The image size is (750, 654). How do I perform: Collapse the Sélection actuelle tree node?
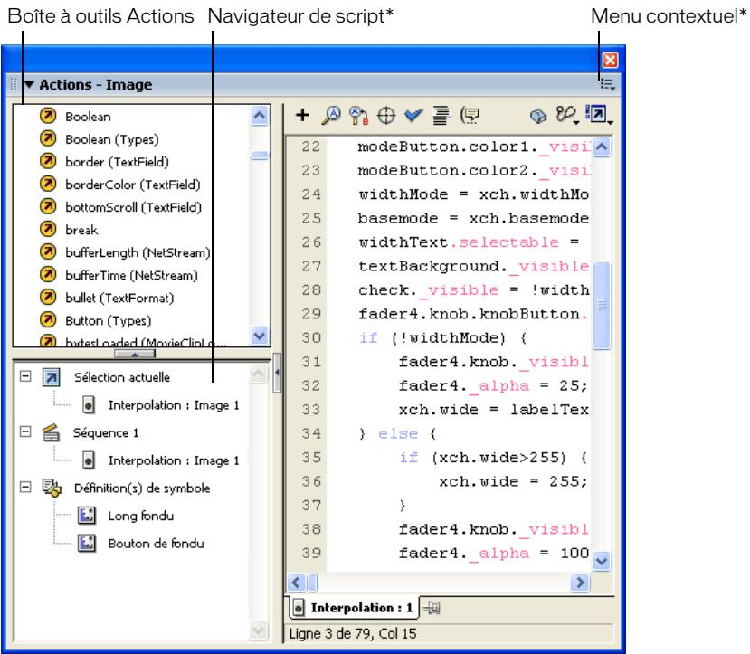(x=25, y=376)
